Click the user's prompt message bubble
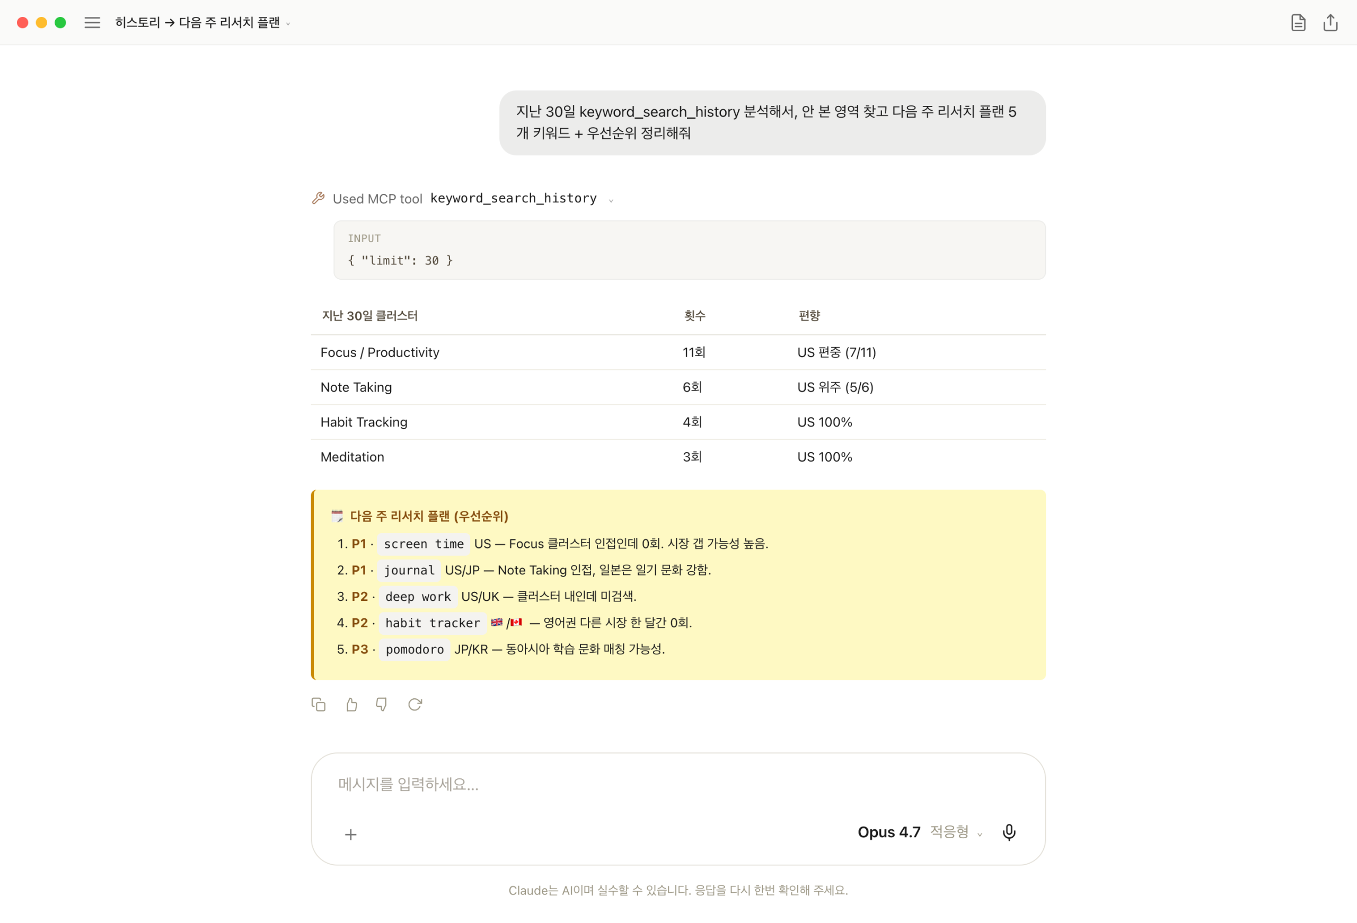Viewport: 1357px width, 923px height. (x=772, y=122)
